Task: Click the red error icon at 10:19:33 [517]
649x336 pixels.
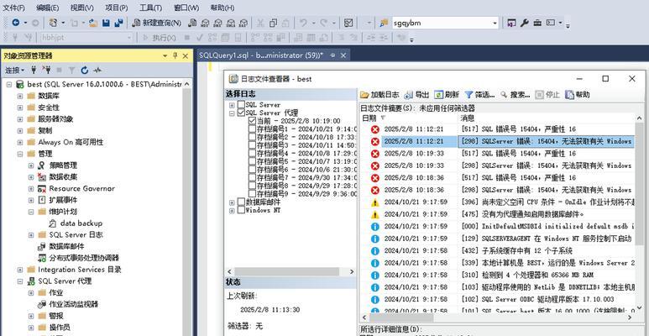Action: pyautogui.click(x=375, y=154)
